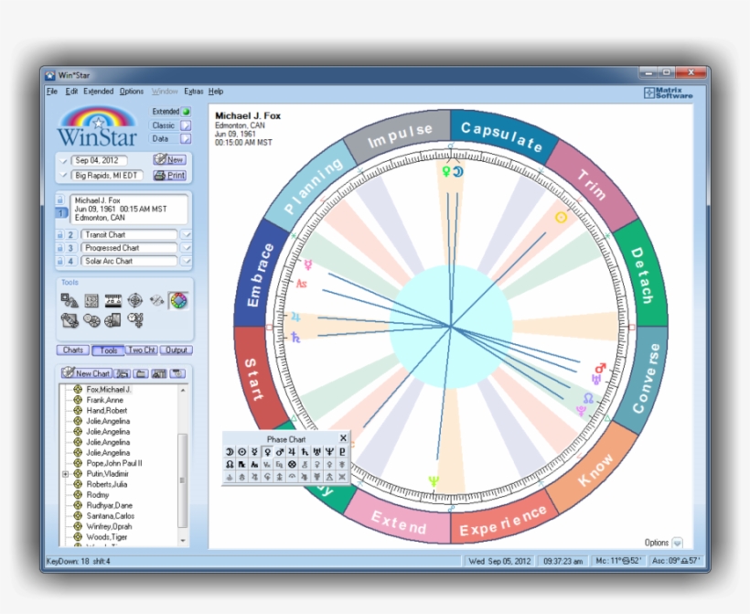This screenshot has height=614, width=750.
Task: Open the Data dropdown
Action: 185,138
